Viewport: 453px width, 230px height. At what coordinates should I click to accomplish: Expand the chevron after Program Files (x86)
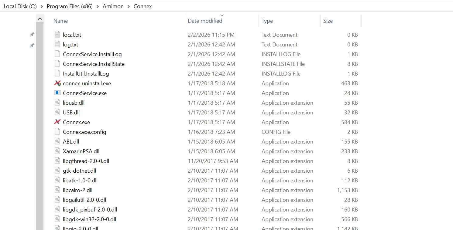(97, 6)
